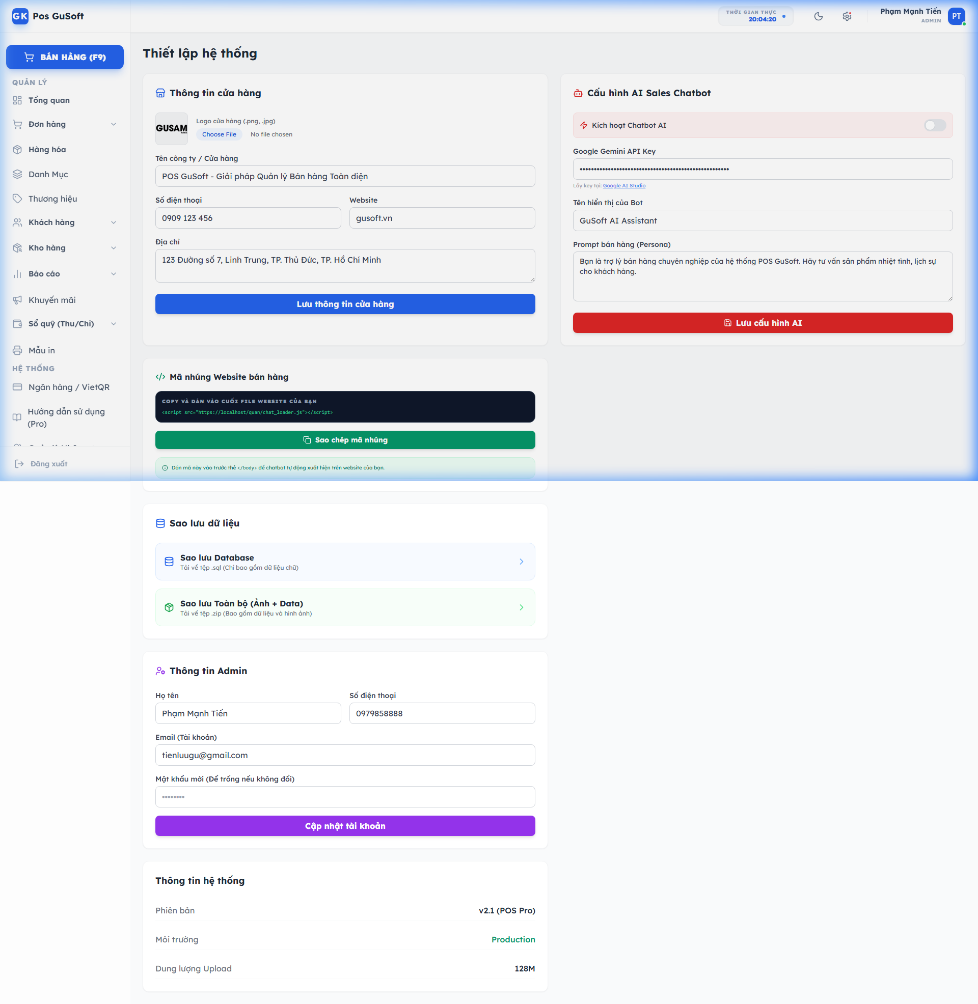
Task: Select Hướng dẫn sử dụng (Pro)
Action: (x=66, y=417)
